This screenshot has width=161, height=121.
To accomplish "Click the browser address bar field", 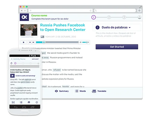I will click(61, 10).
